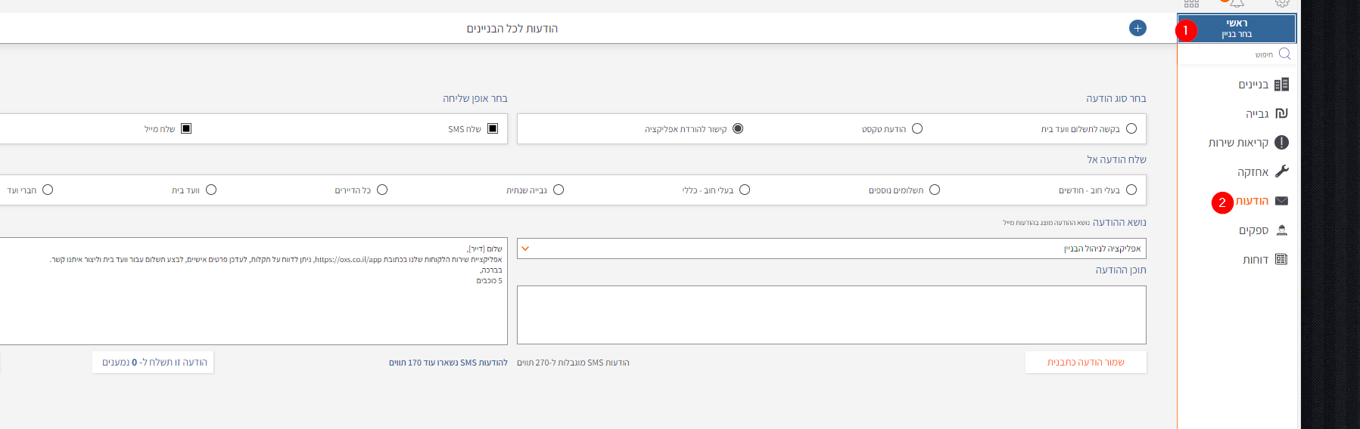Toggle the שלח מייל checkbox
Image resolution: width=1360 pixels, height=429 pixels.
pos(186,128)
